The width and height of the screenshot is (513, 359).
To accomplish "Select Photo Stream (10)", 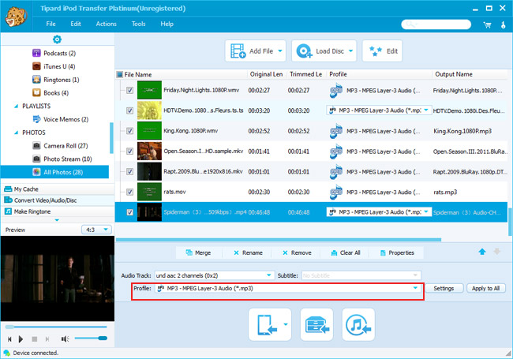I will (x=62, y=159).
